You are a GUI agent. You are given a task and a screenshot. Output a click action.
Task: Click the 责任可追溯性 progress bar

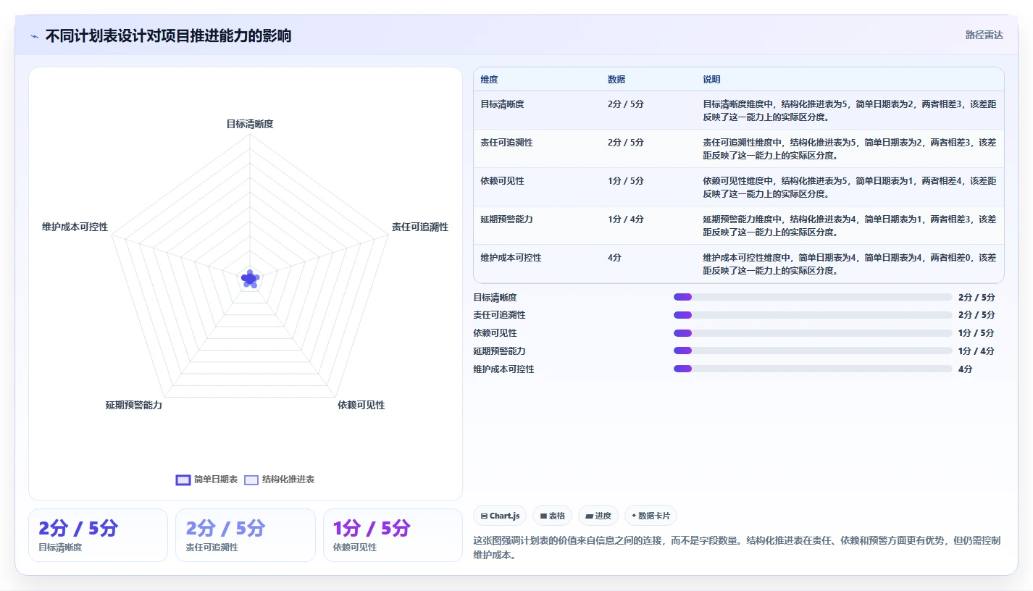(x=813, y=315)
